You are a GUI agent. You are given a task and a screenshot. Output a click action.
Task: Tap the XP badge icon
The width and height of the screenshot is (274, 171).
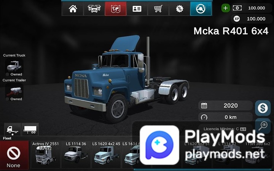(x=237, y=19)
